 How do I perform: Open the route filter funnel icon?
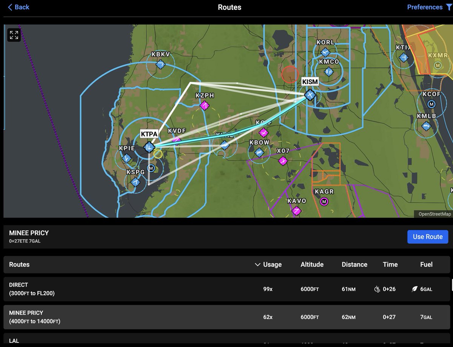click(x=449, y=7)
